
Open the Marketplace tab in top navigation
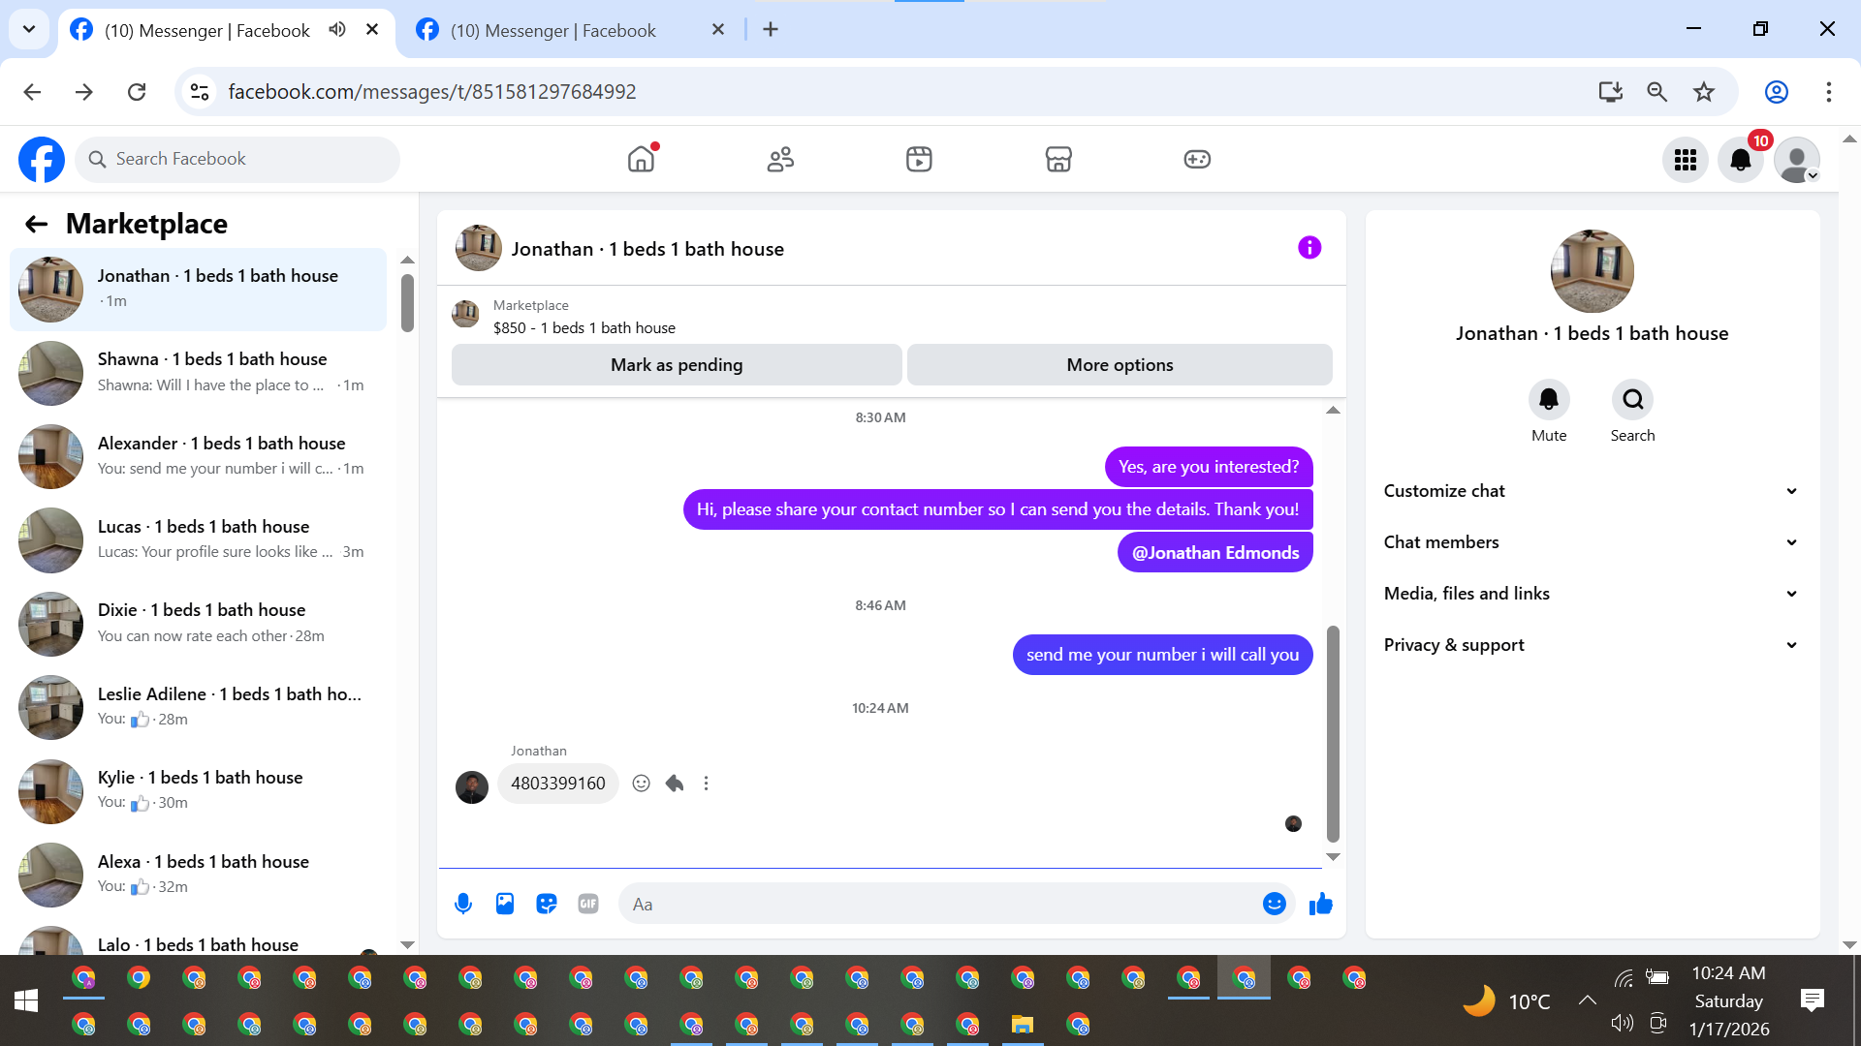click(x=1057, y=159)
